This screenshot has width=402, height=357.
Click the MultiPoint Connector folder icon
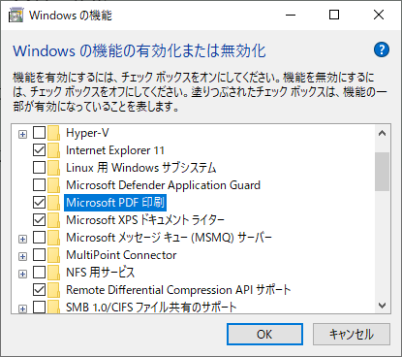point(53,255)
